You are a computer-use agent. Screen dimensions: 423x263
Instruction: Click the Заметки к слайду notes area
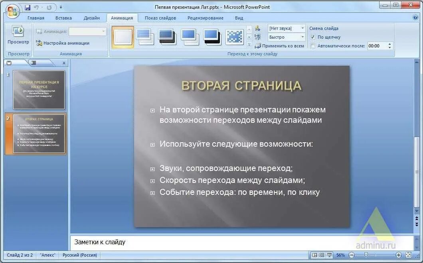241,242
